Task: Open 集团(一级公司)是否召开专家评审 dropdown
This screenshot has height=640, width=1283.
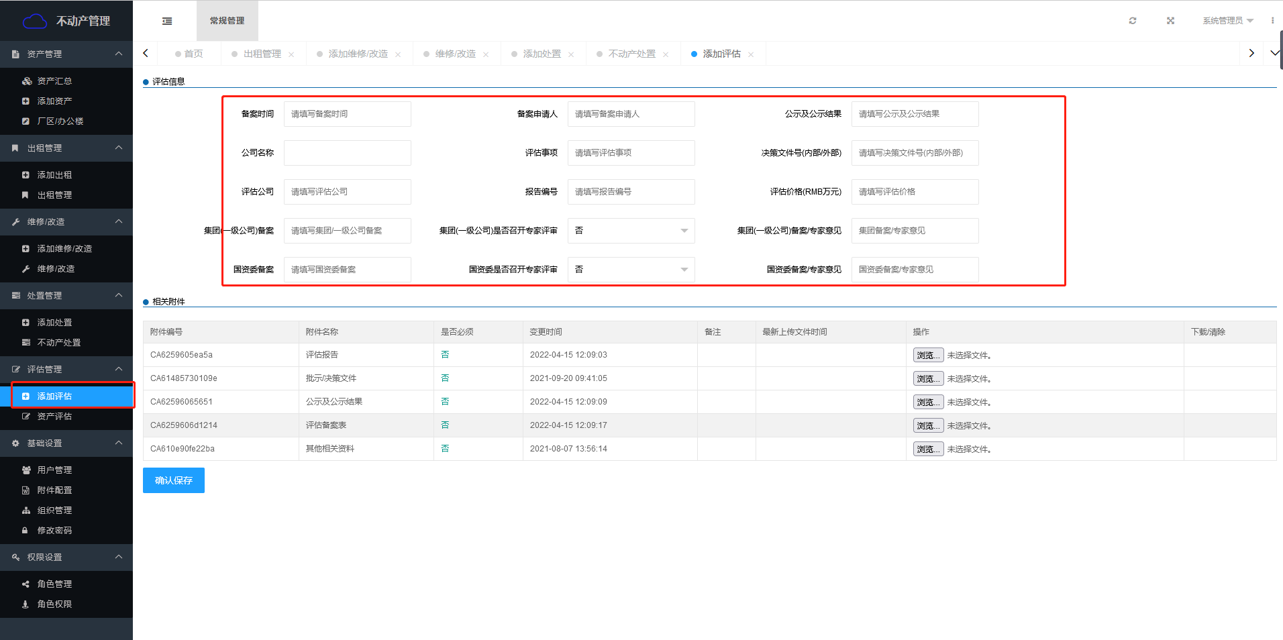Action: 631,231
